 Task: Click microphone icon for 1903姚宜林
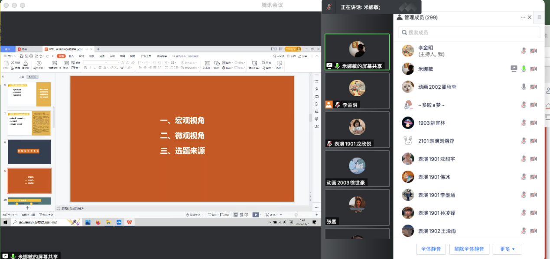pyautogui.click(x=524, y=123)
